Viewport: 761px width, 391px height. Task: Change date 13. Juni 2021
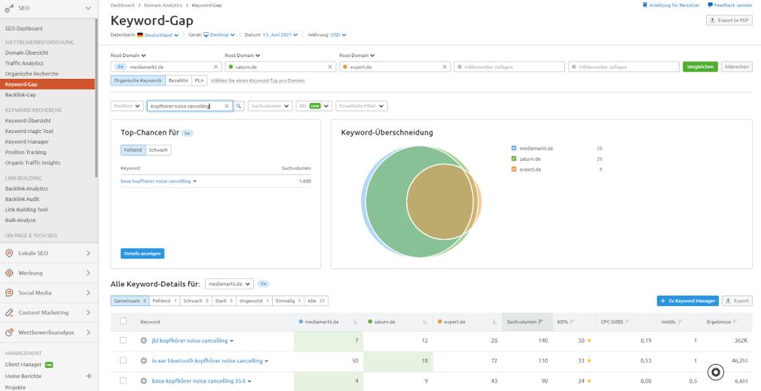[x=280, y=35]
